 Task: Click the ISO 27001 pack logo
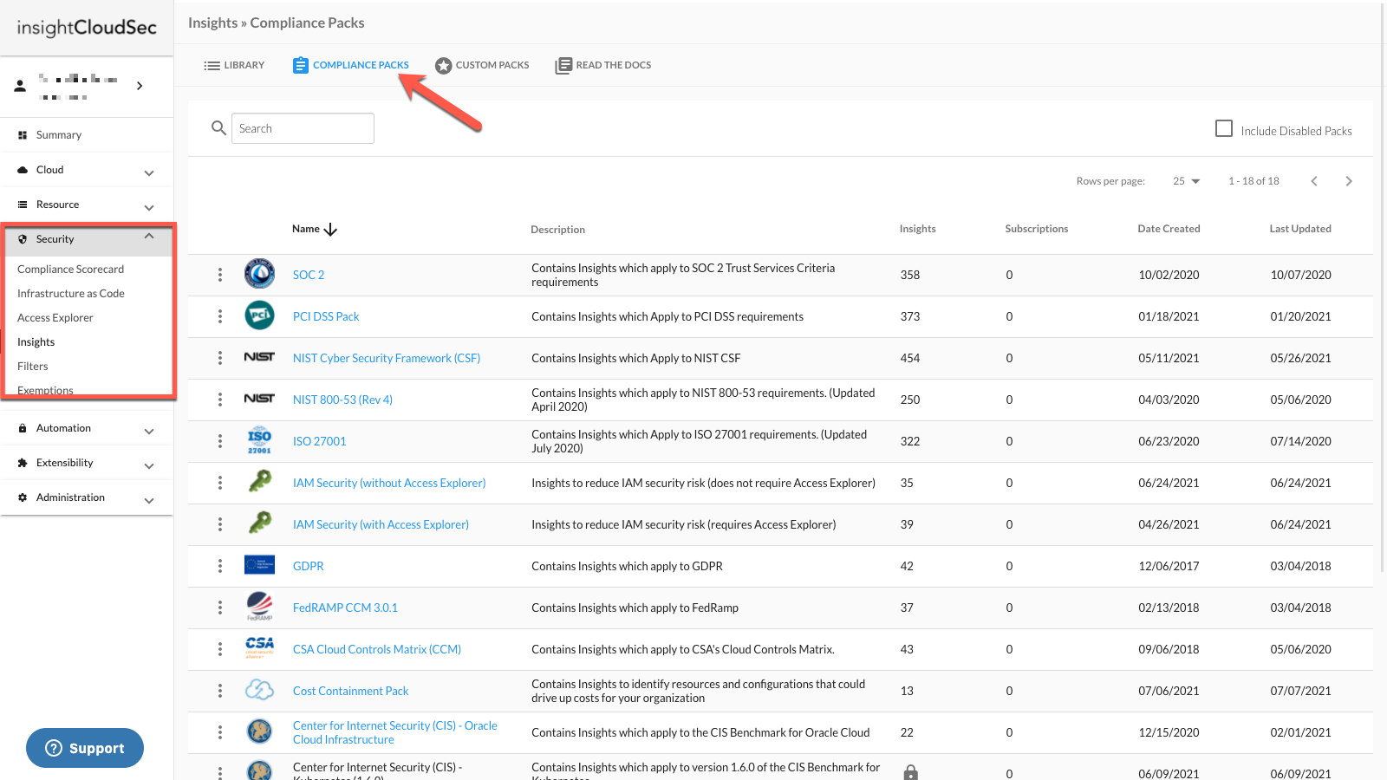[x=259, y=440]
